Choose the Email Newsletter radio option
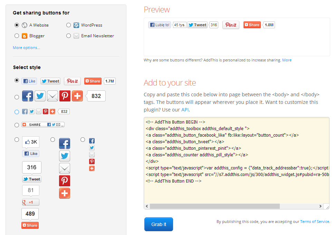 (68, 36)
